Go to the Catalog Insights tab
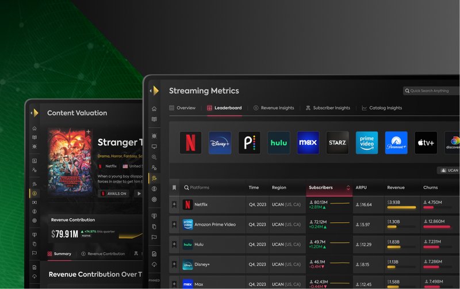The image size is (460, 289). point(382,108)
